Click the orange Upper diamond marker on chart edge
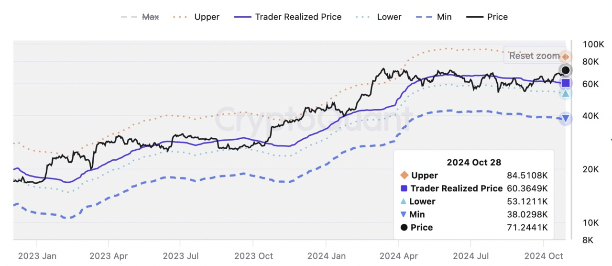 tap(565, 57)
